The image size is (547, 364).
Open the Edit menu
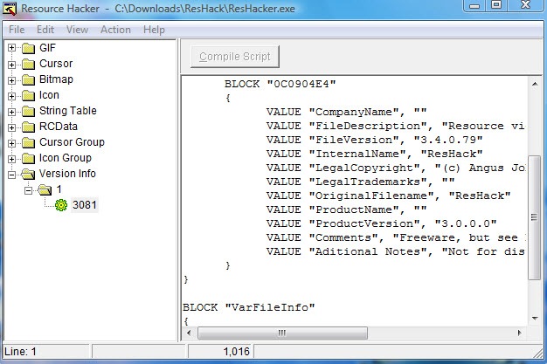(45, 30)
